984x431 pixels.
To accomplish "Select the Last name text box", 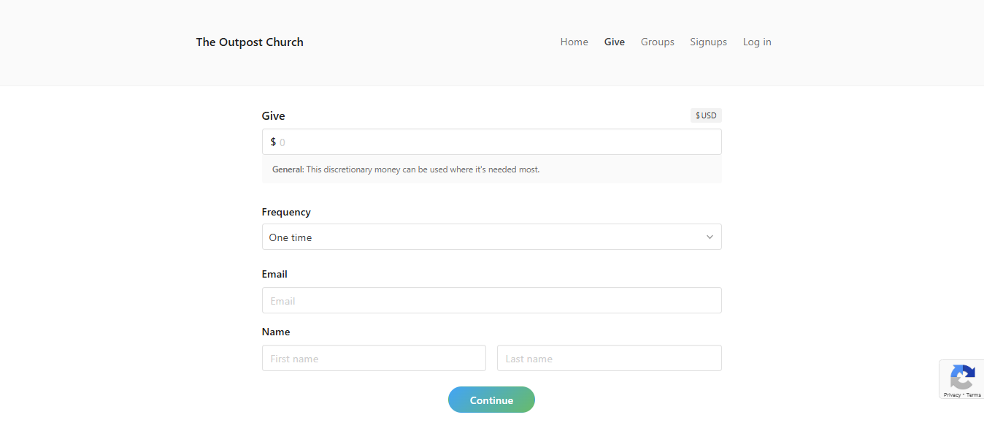I will tap(609, 359).
